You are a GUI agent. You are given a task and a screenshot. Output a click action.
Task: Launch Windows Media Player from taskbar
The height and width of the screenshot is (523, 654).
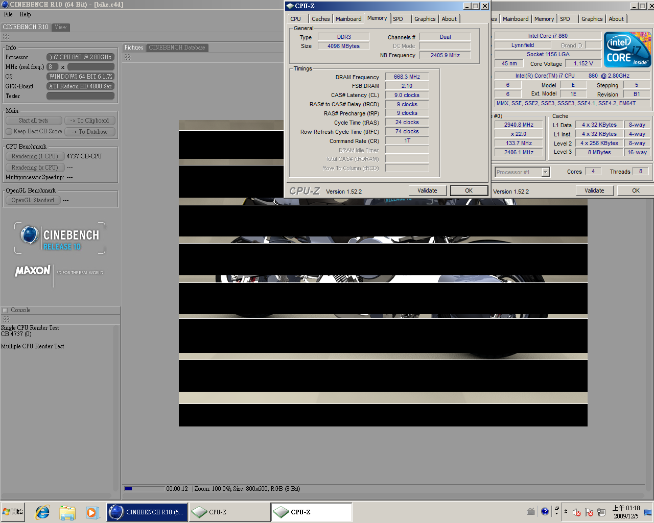[91, 512]
